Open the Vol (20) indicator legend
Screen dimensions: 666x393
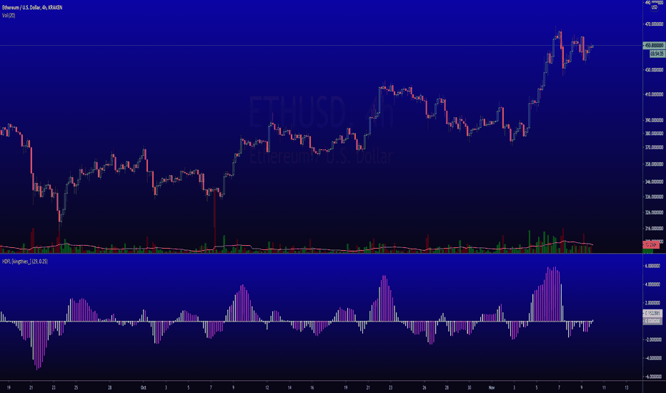[9, 15]
